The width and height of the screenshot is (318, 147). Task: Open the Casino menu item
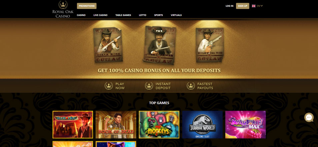click(x=81, y=15)
